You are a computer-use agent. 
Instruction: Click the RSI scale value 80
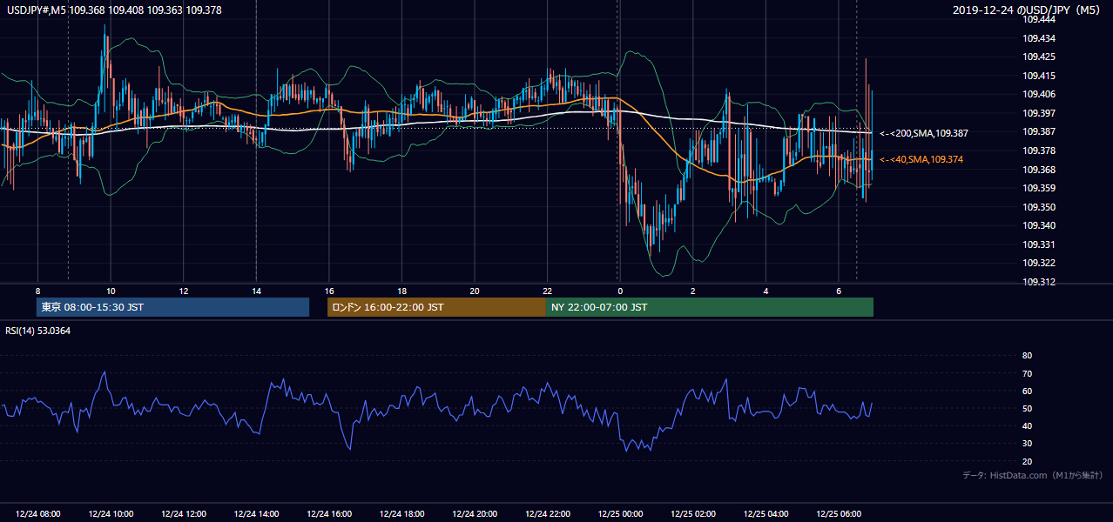[1027, 356]
